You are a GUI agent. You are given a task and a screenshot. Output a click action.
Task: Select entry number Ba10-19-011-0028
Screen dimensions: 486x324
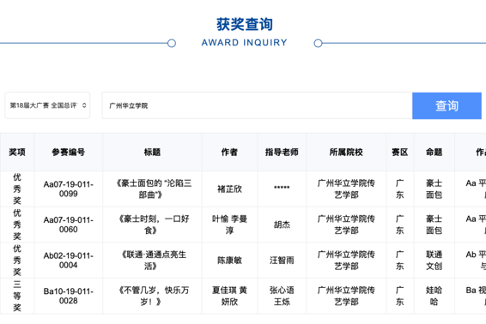tap(68, 296)
